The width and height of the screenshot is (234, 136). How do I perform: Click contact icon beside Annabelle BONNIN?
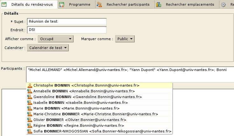click(30, 91)
